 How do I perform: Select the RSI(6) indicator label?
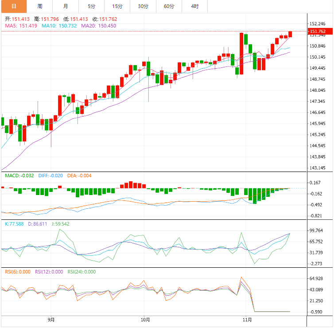[x=18, y=272]
